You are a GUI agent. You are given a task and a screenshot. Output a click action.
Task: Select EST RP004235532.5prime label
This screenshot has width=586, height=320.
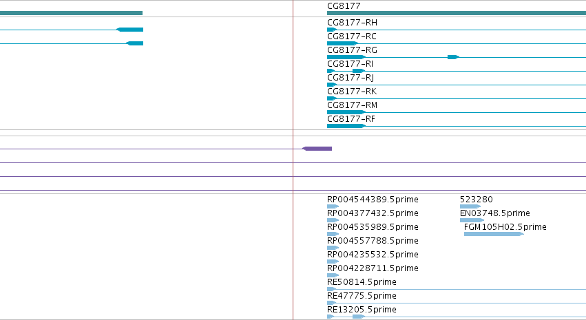coord(373,255)
